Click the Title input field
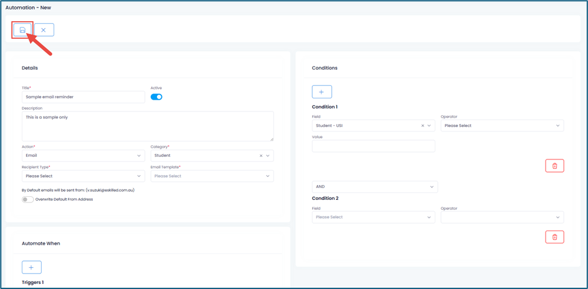The height and width of the screenshot is (289, 588). pos(83,97)
